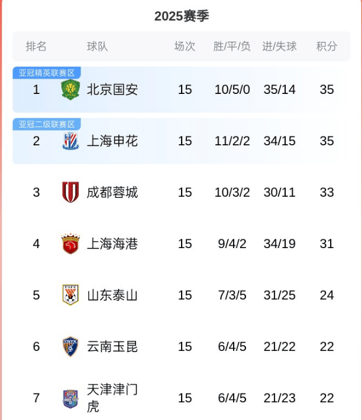The height and width of the screenshot is (420, 362).
Task: Click the 排名 column header
Action: point(36,46)
